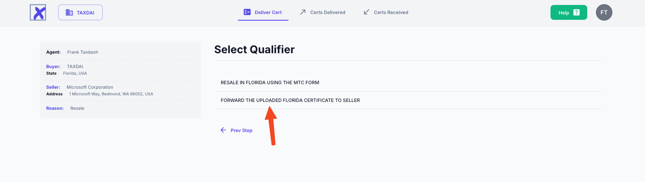The height and width of the screenshot is (182, 645).
Task: Click the question mark icon in Help
Action: [576, 12]
